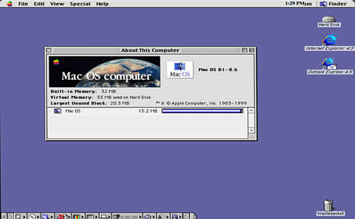Viewport: 355px width, 219px height.
Task: Open the Edit menu
Action: 39,4
